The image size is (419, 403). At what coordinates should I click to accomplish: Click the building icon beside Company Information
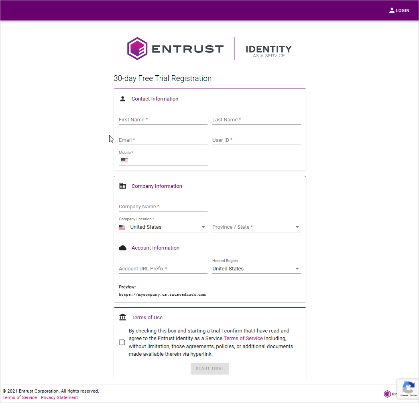(x=123, y=186)
